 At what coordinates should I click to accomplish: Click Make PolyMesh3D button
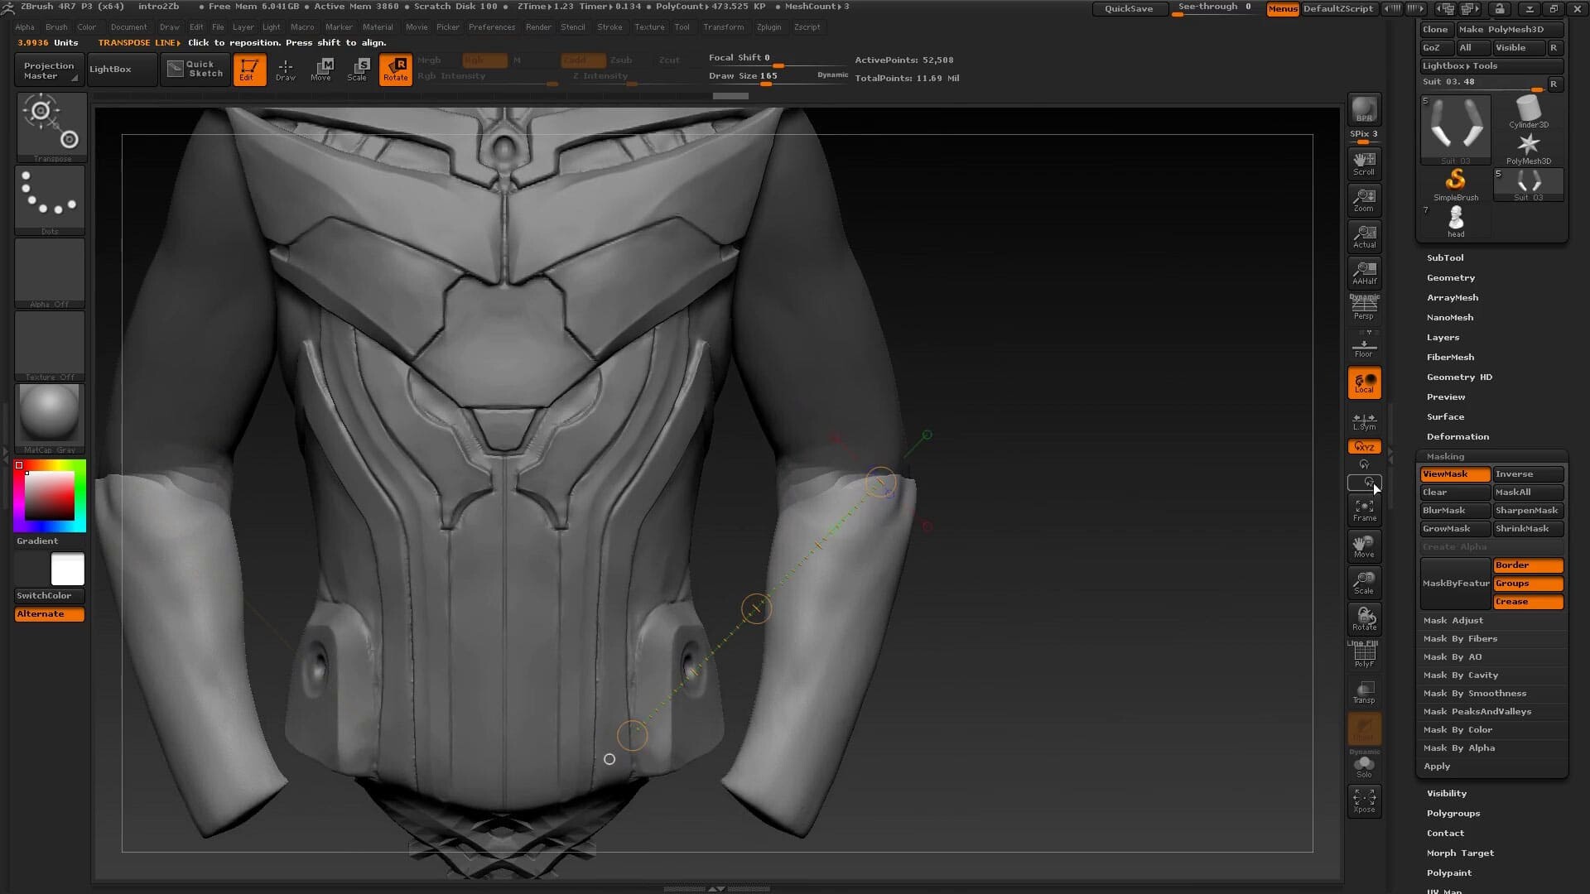coord(1510,30)
